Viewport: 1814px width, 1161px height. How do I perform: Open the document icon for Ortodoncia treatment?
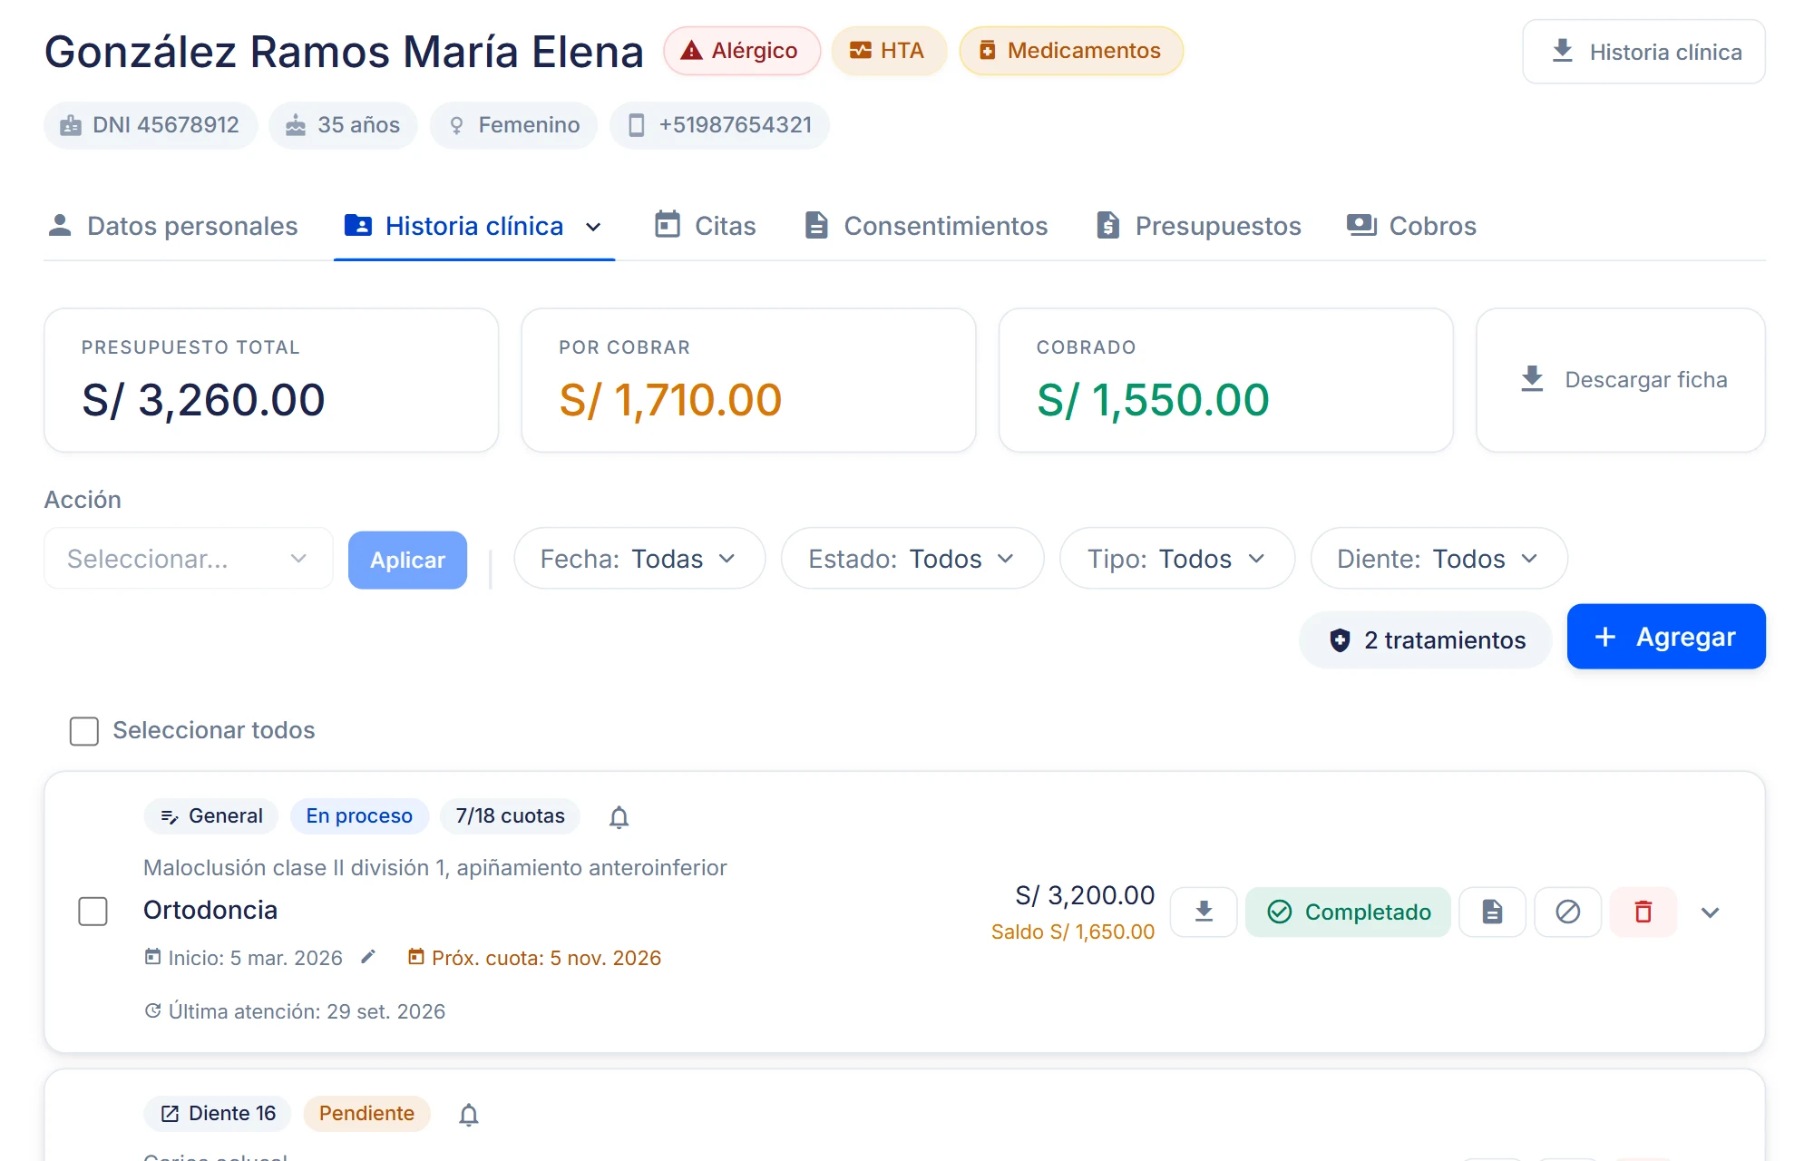[1492, 912]
